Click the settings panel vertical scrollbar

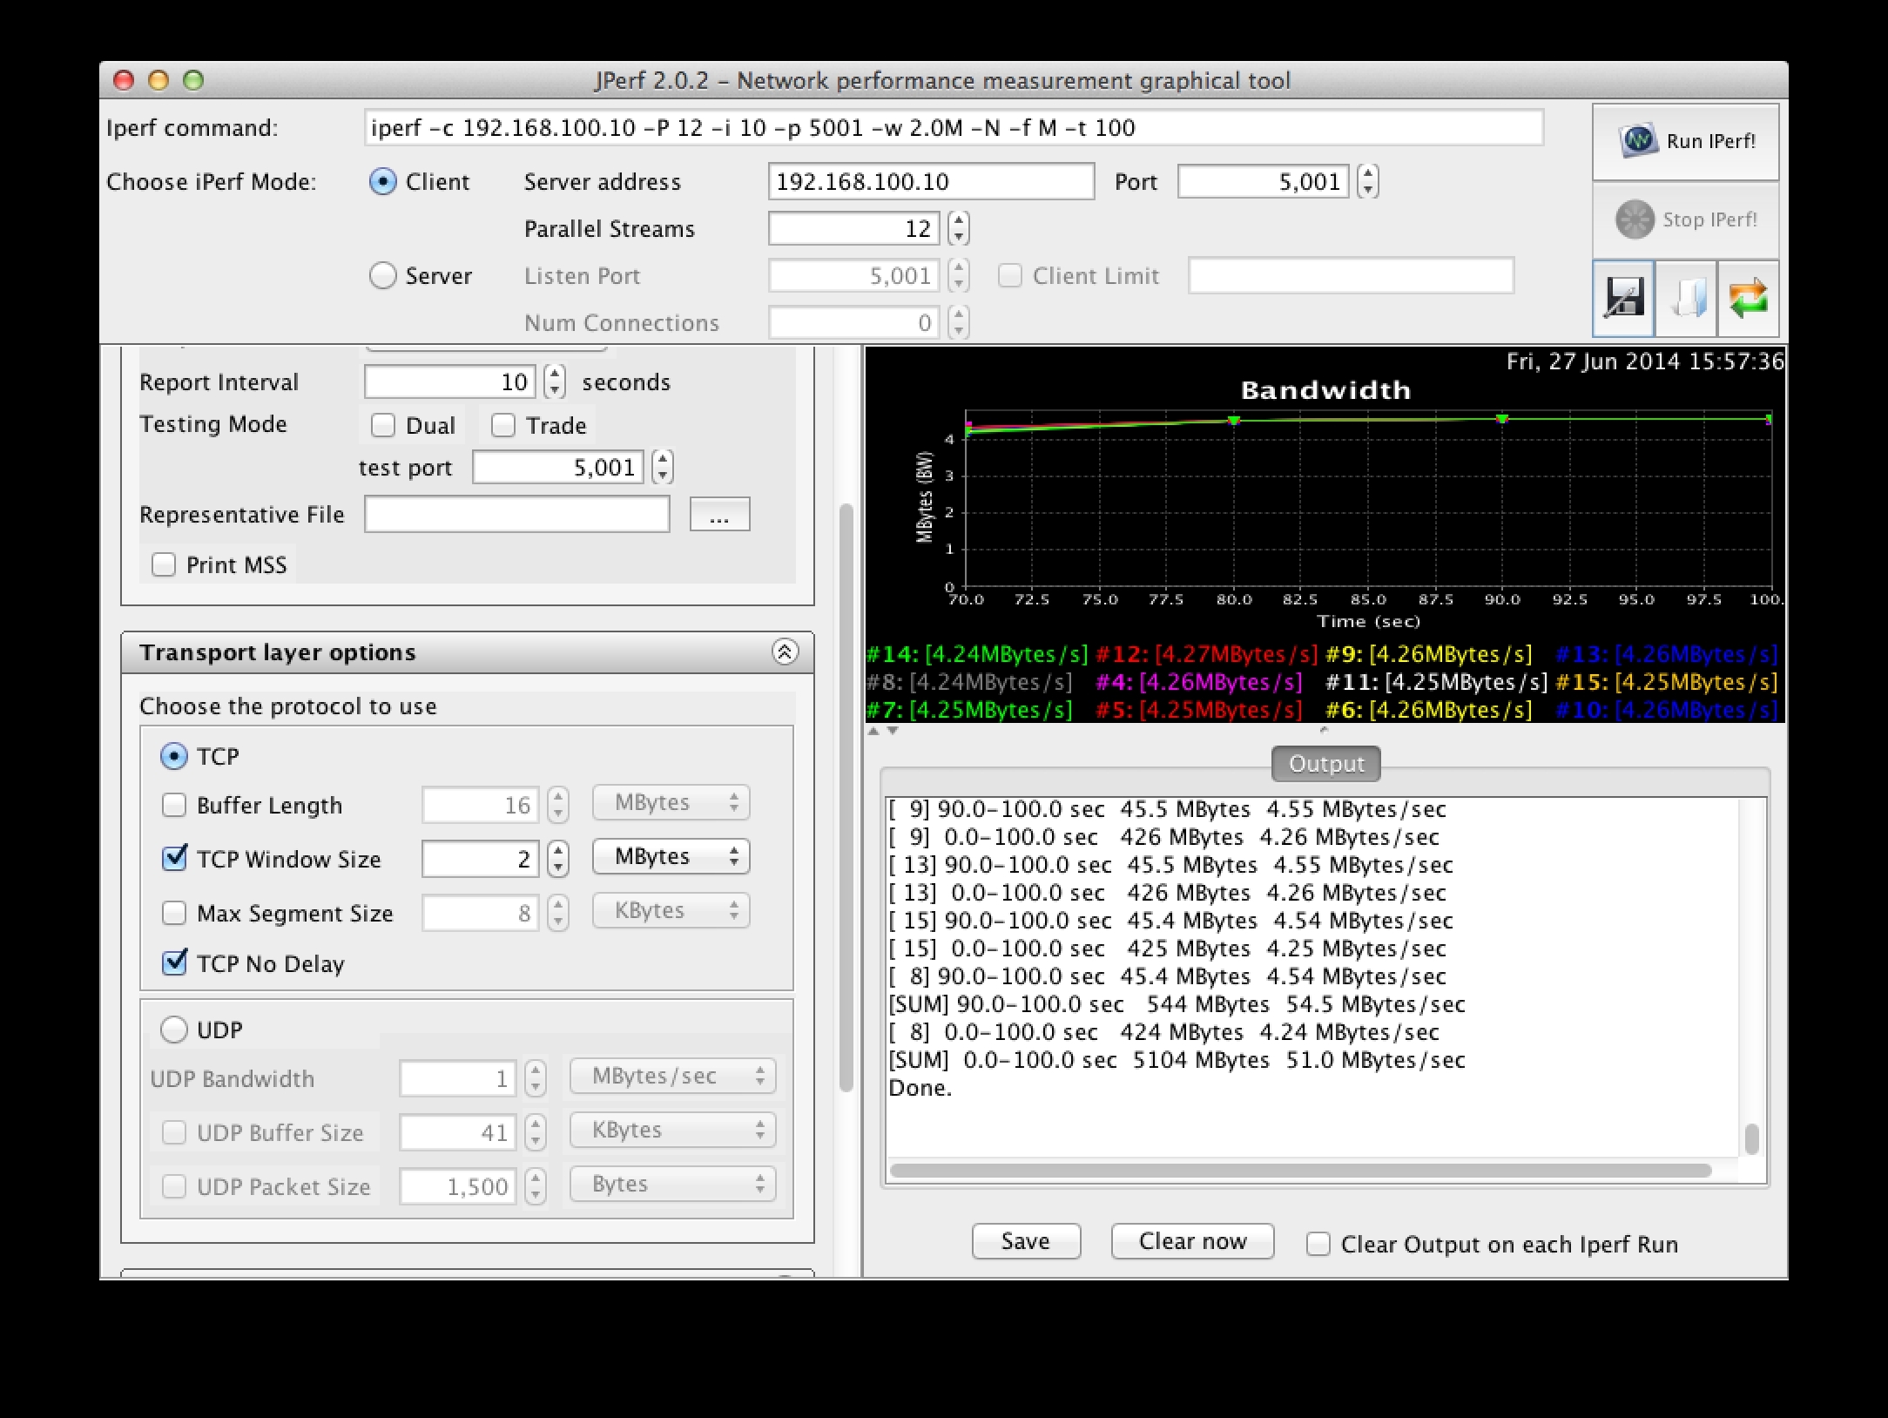tap(846, 797)
